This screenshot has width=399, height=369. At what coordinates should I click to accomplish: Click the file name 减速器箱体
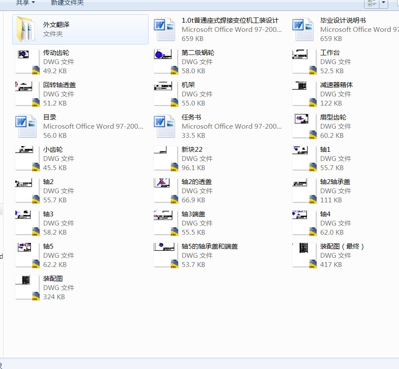pyautogui.click(x=336, y=85)
